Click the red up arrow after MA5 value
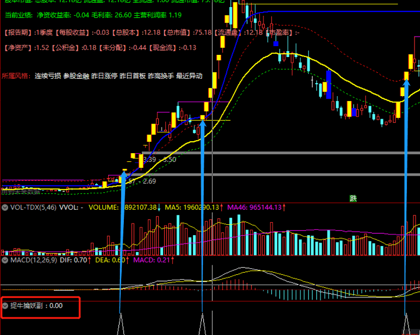The height and width of the screenshot is (335, 420). point(221,207)
